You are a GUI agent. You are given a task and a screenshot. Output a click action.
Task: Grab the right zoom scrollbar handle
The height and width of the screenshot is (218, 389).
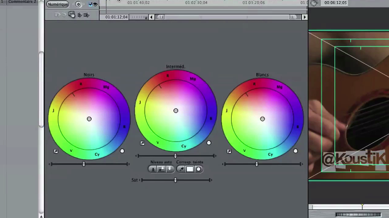coord(293,17)
